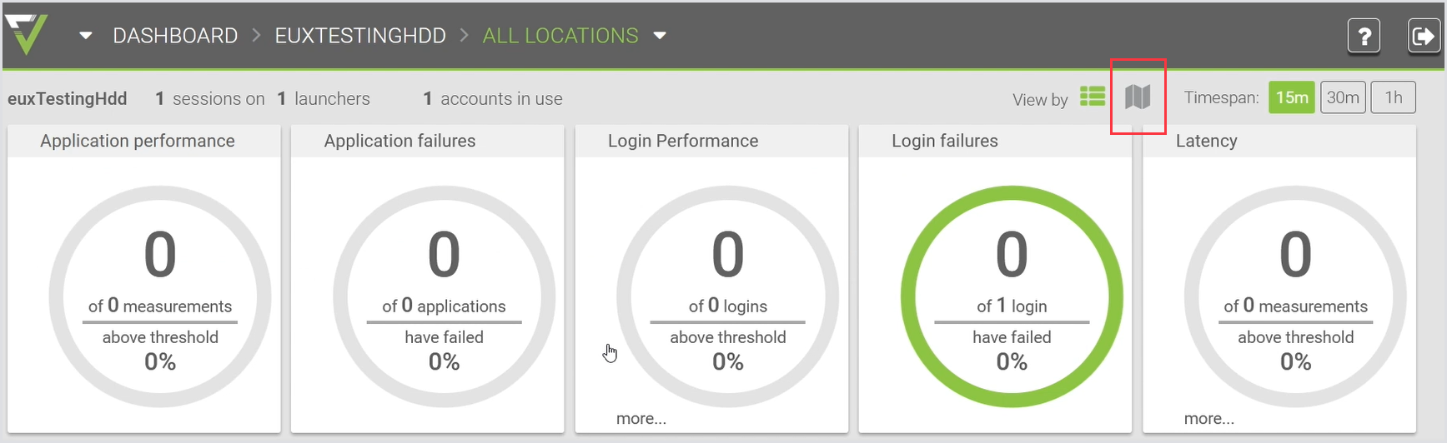Click the Login VSI logo icon
This screenshot has height=443, width=1447.
[x=26, y=35]
